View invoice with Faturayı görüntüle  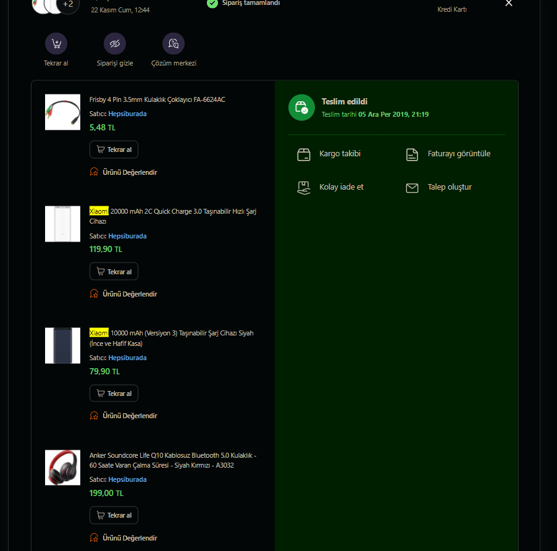click(x=448, y=154)
